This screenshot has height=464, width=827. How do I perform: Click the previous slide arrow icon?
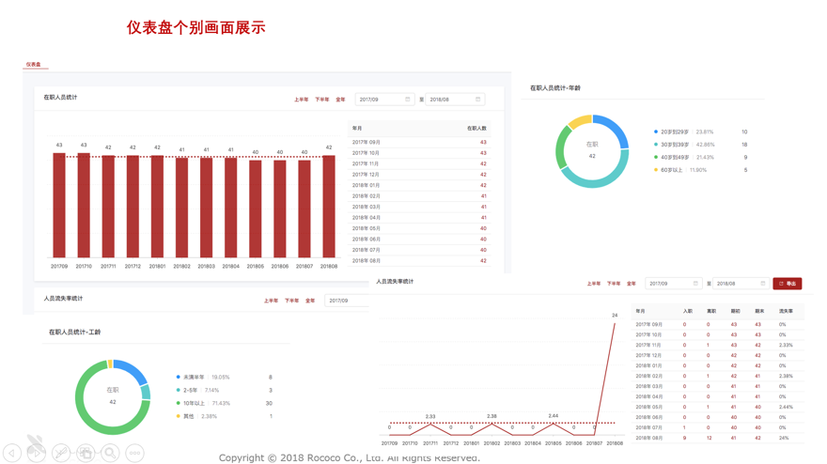click(12, 453)
